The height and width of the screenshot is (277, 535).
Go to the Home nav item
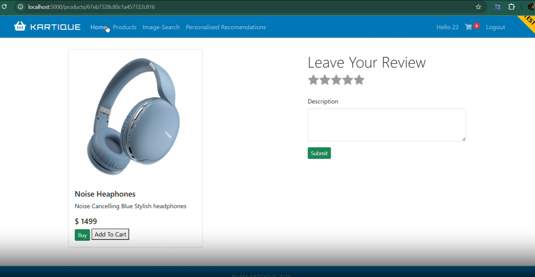[x=99, y=27]
